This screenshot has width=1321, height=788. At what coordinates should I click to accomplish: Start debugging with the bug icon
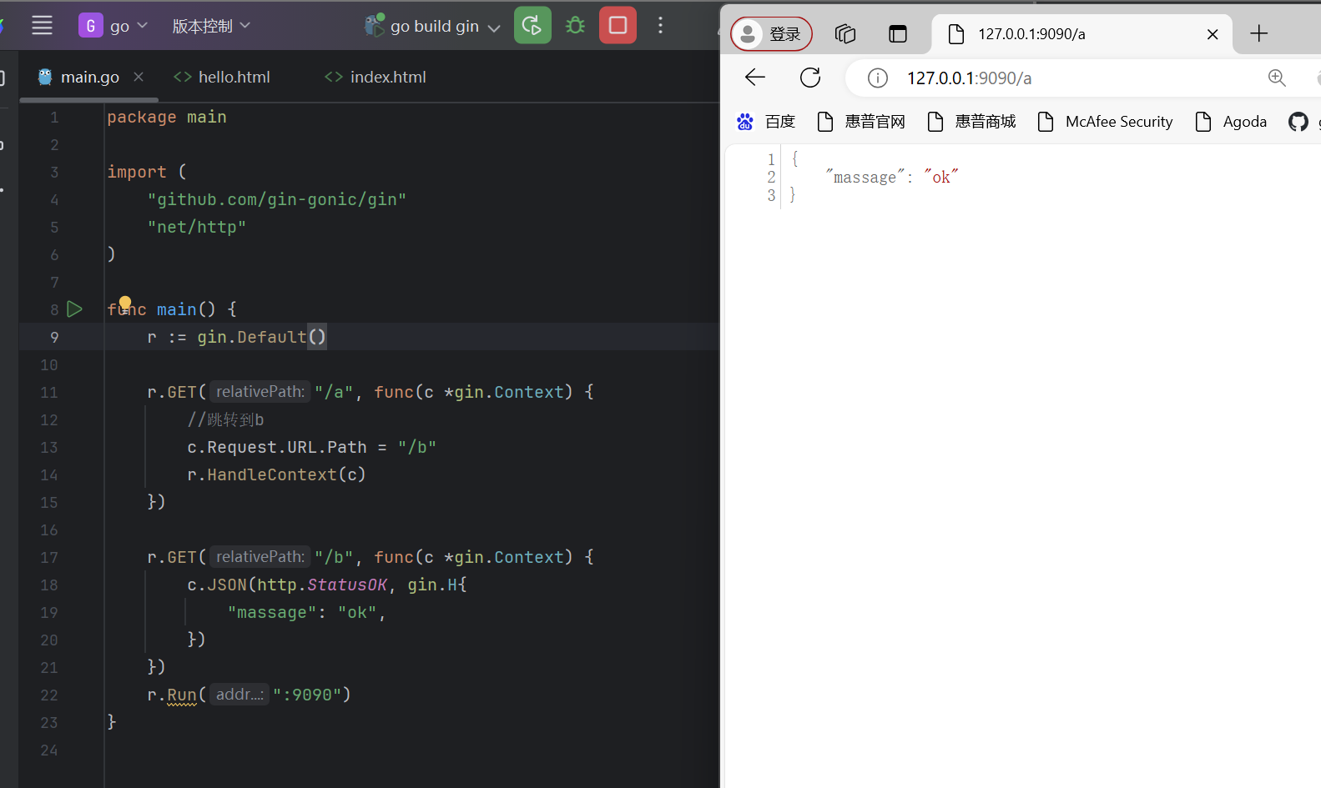[x=575, y=26]
